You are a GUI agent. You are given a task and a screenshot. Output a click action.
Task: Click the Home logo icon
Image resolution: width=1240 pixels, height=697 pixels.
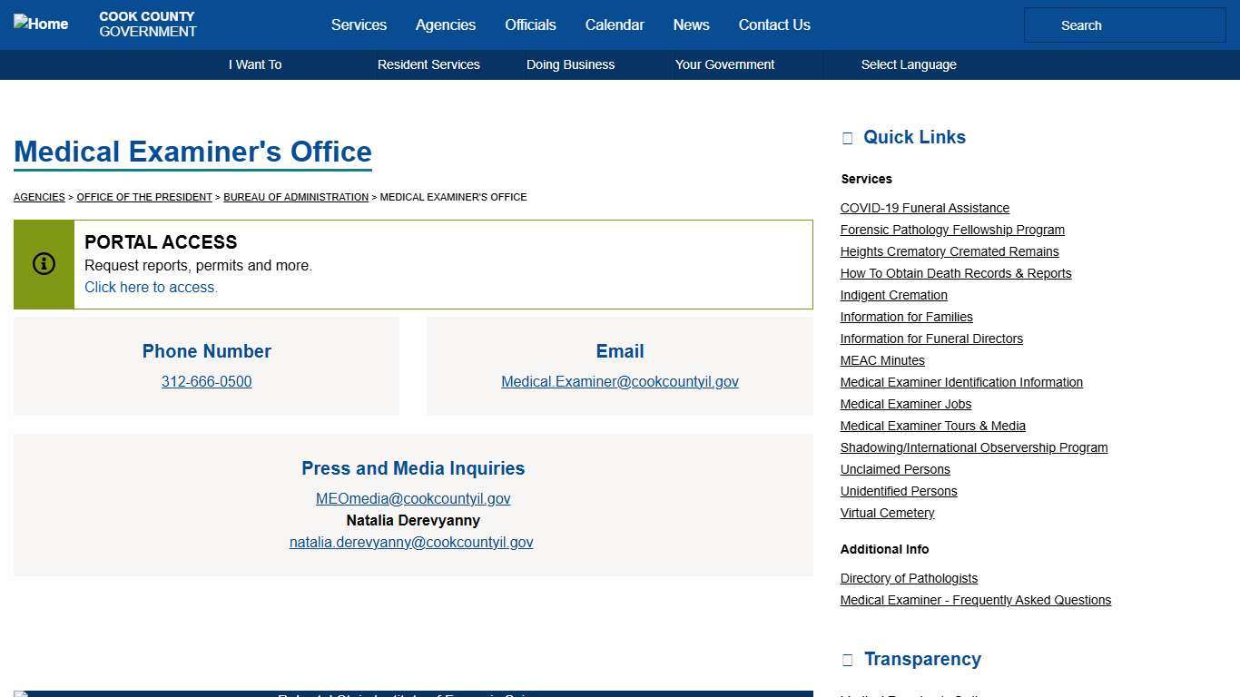(x=41, y=24)
